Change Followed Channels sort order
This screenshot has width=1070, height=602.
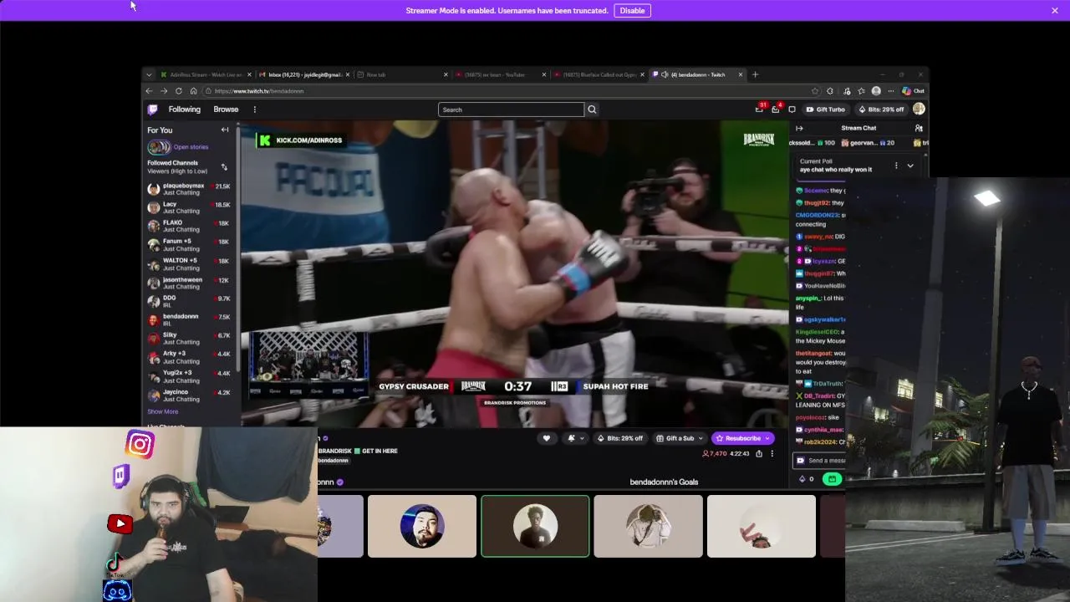point(224,167)
